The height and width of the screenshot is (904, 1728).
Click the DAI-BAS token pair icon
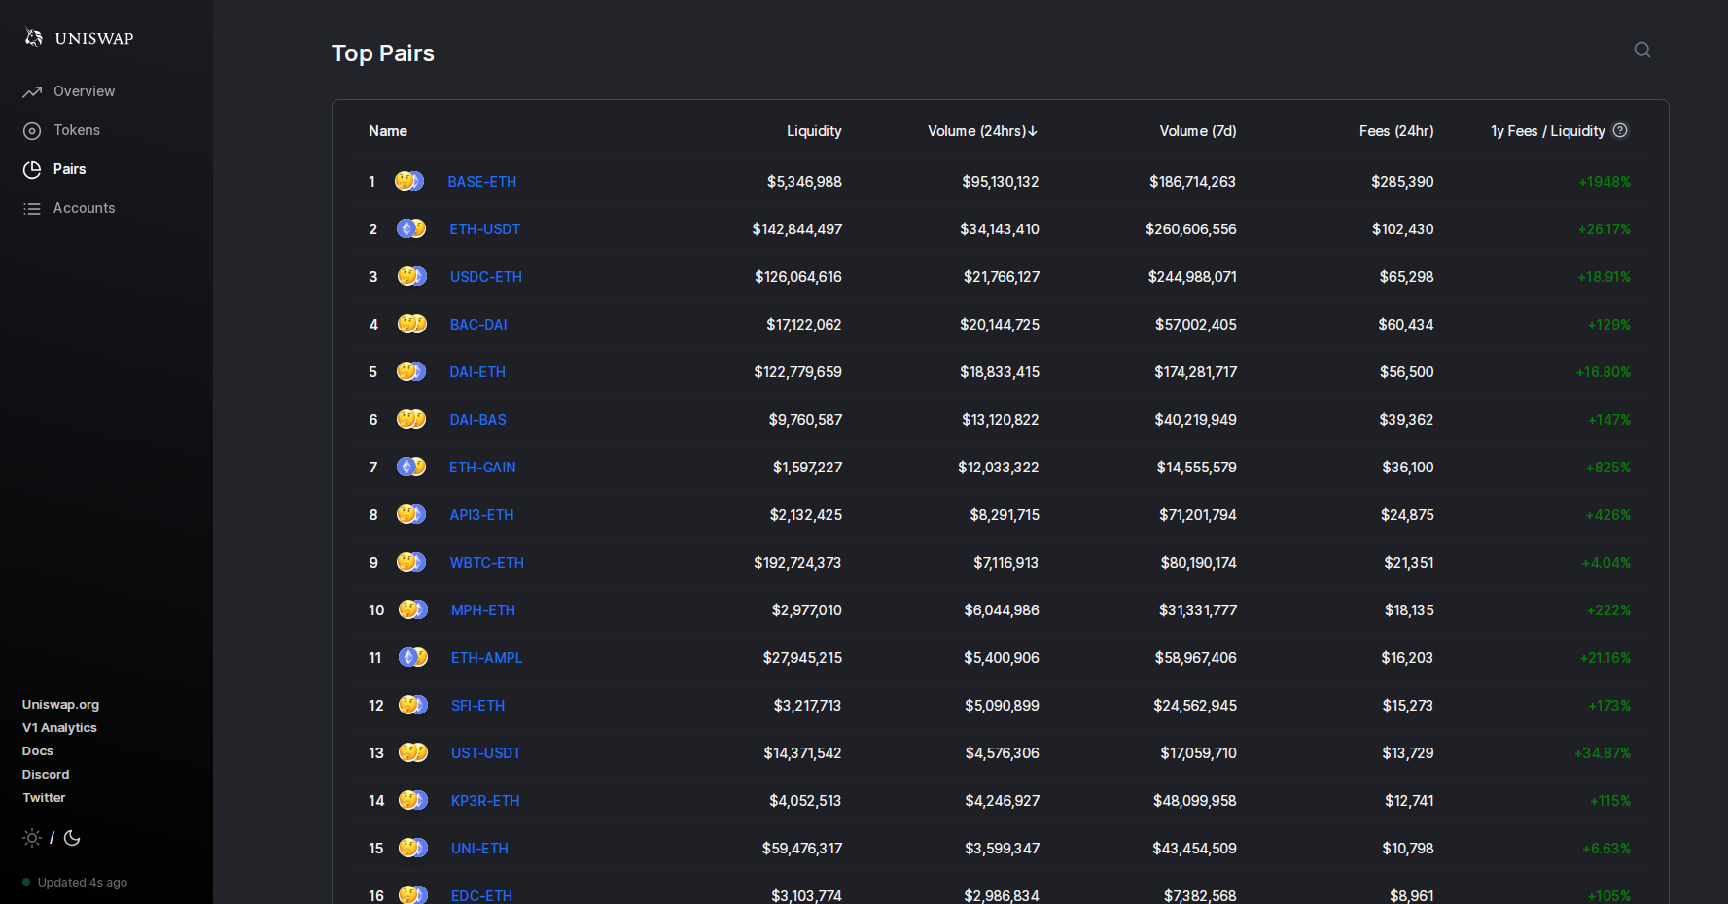click(411, 419)
